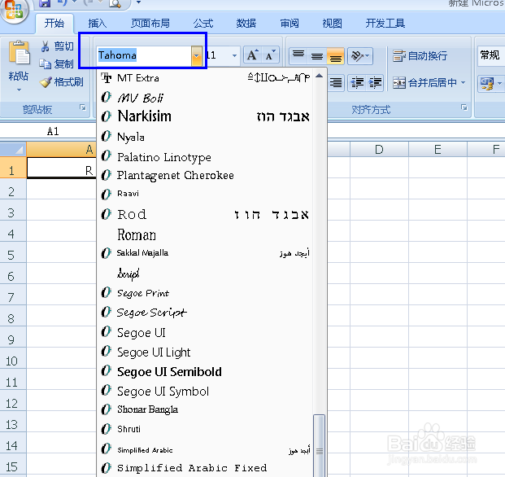Select the Segoe Script font
Viewport: 505px width, 477px height.
[205, 313]
